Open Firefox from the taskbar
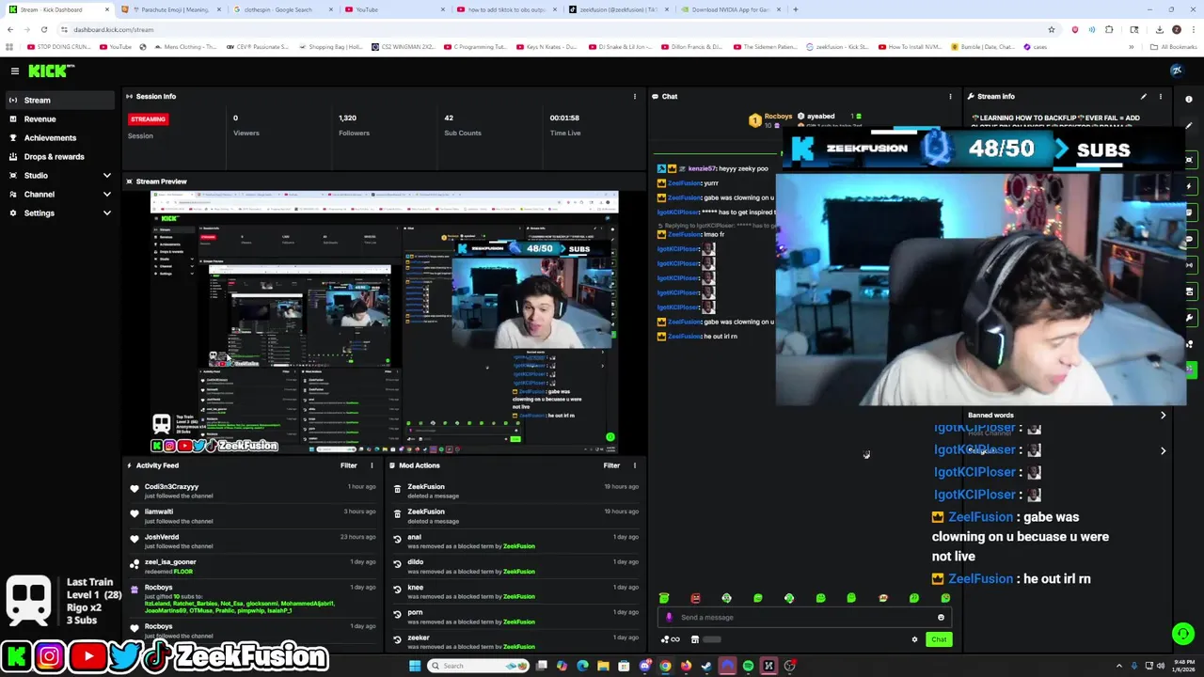The width and height of the screenshot is (1204, 677). [686, 666]
